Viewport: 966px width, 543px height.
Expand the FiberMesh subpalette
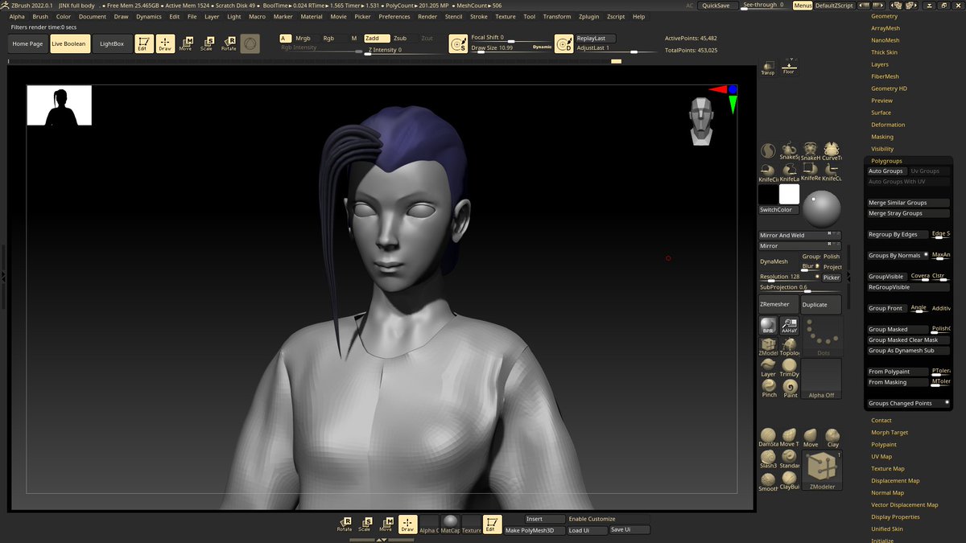(885, 76)
